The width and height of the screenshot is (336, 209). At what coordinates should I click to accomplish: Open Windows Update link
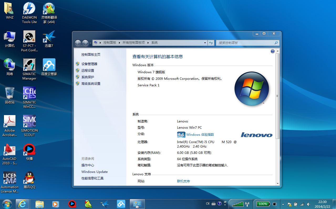coord(95,172)
